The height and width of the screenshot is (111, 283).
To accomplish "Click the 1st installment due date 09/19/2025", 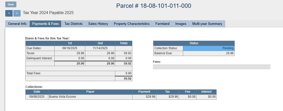I will (70, 48).
